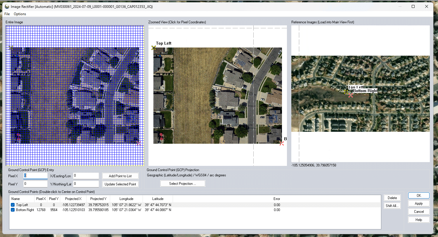Uncheck the Top Left control point checkbox
Screen dimensions: 438x237
click(13, 205)
